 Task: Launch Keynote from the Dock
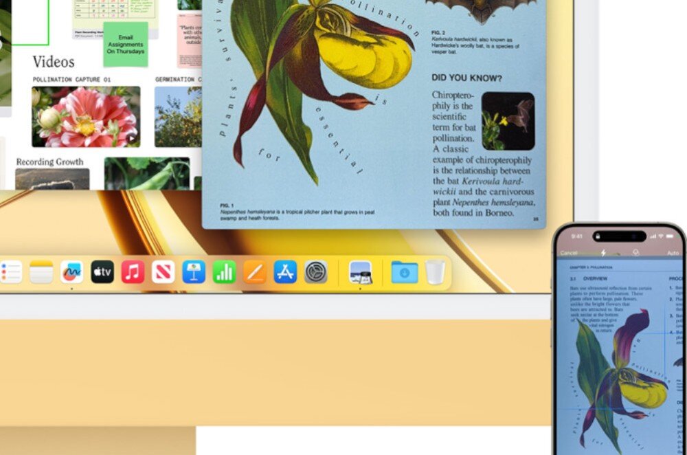192,271
